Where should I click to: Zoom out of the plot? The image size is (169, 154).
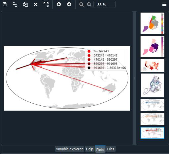(81, 5)
